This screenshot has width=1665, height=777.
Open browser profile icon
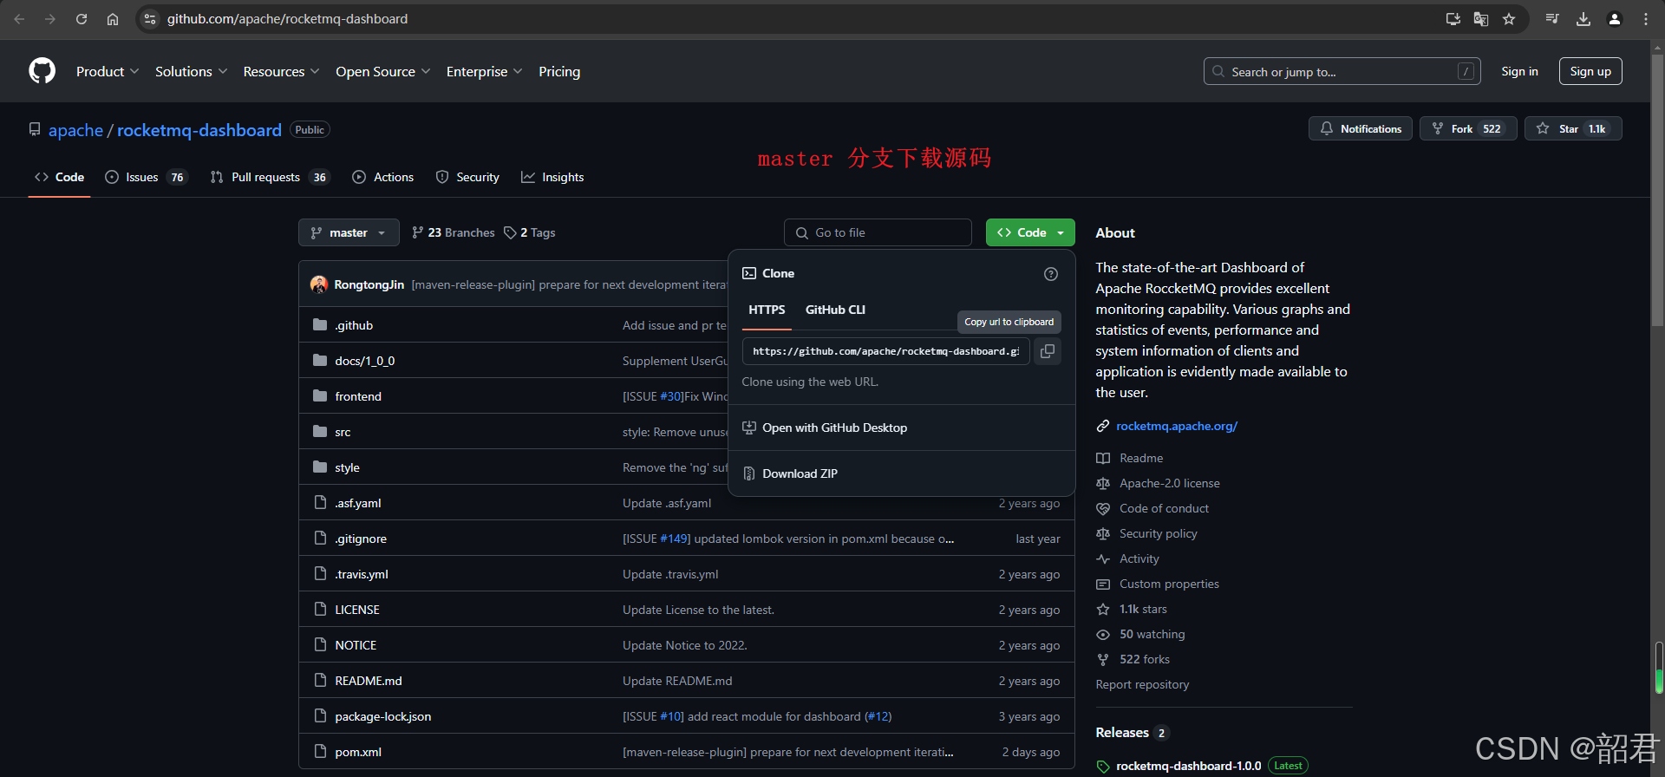(x=1615, y=19)
